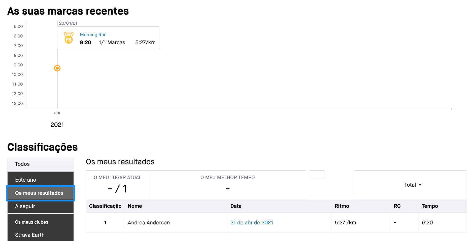Screen dimensions: 472x241
Task: Click the Nome column header
Action: 135,206
